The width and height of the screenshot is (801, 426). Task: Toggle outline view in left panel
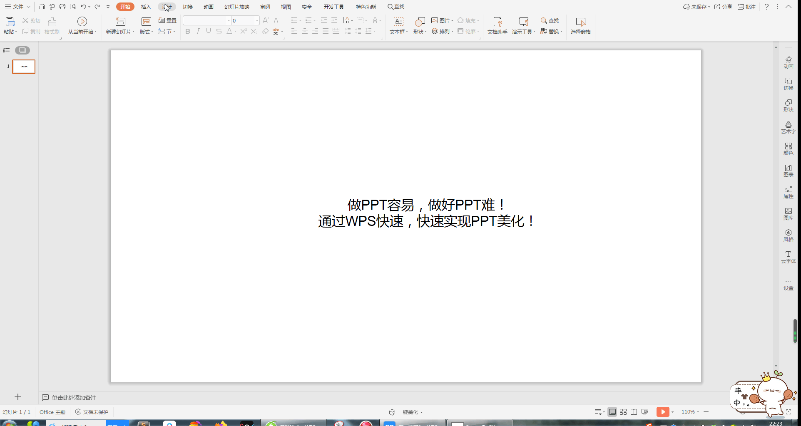coord(6,50)
